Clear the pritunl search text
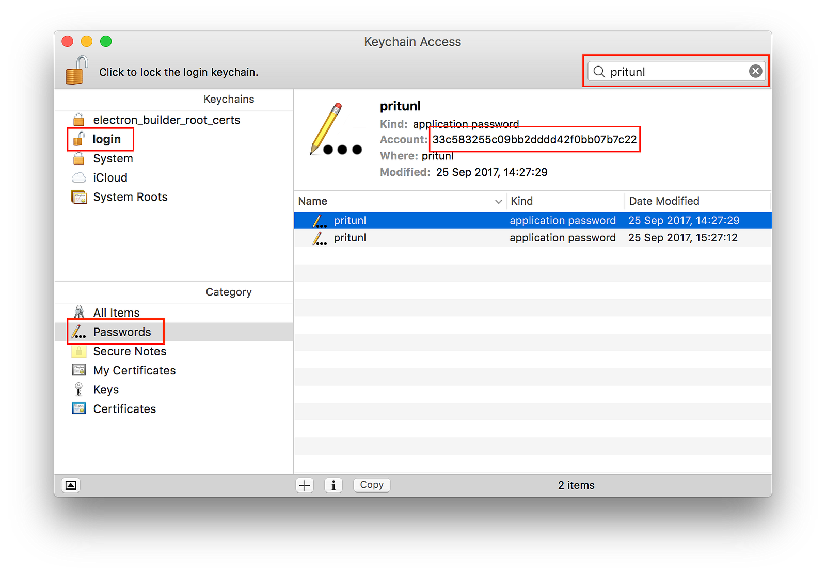The image size is (826, 574). pos(755,71)
